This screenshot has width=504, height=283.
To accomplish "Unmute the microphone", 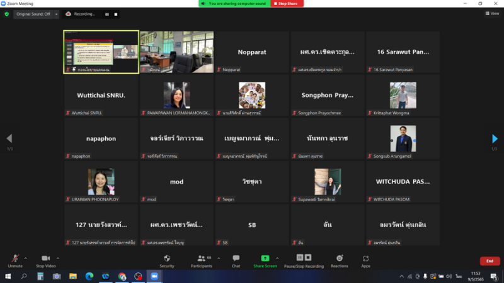I will (15, 260).
